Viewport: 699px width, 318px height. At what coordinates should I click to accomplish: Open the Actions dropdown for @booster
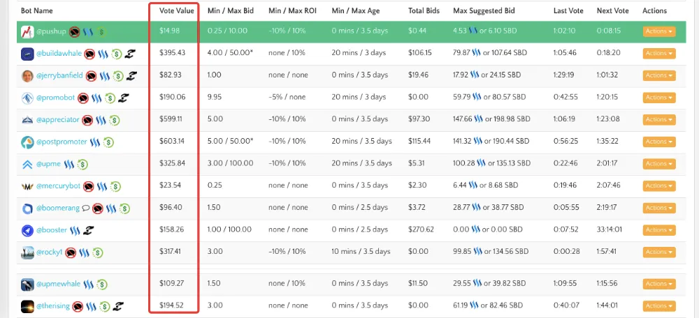(x=659, y=230)
